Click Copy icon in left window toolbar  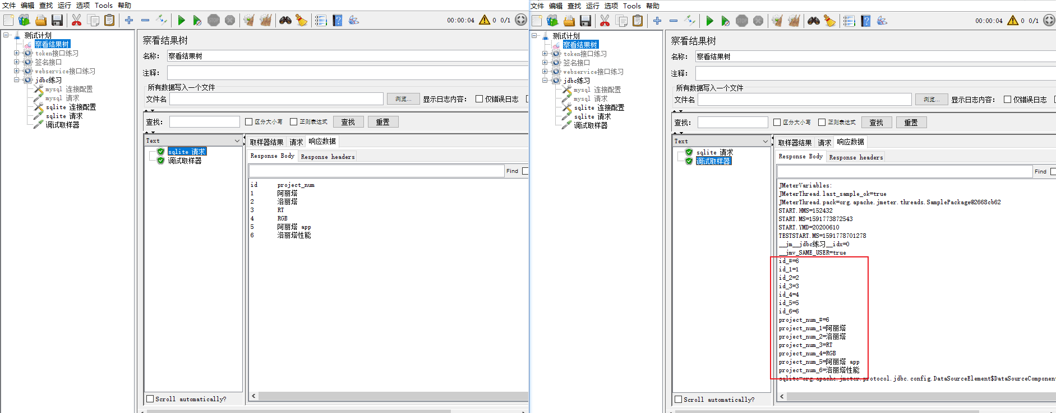94,20
